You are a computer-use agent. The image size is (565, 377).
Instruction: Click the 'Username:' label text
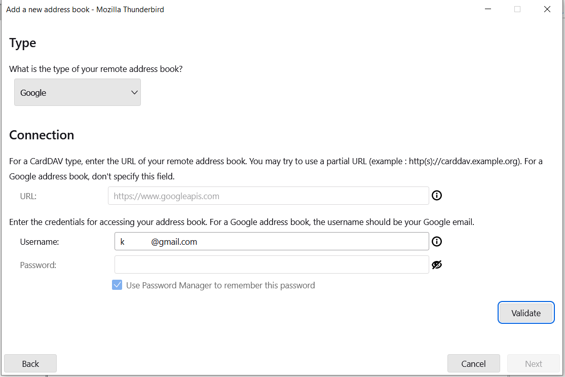point(40,242)
